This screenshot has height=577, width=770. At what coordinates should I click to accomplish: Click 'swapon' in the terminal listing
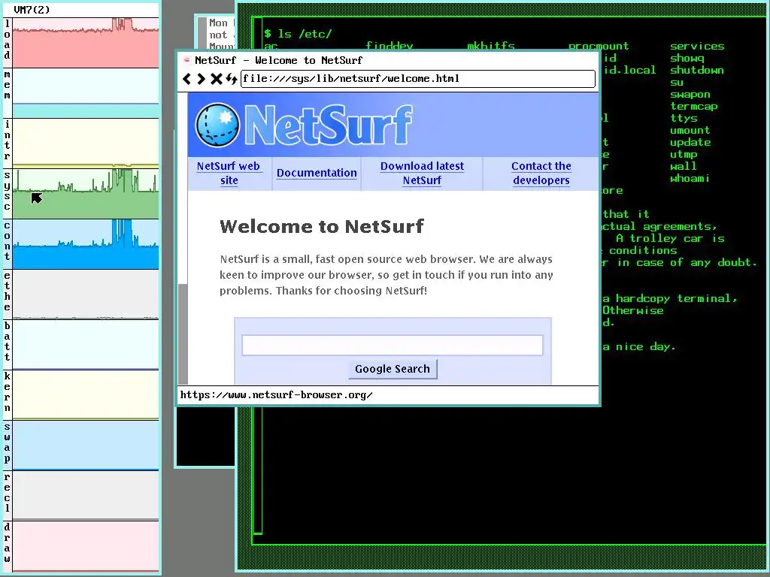tap(690, 94)
